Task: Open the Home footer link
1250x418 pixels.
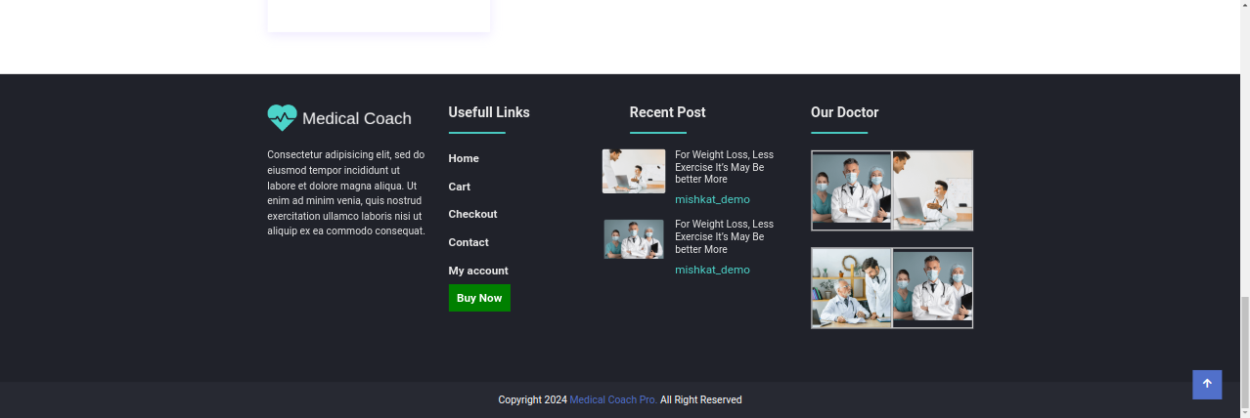Action: pos(464,158)
